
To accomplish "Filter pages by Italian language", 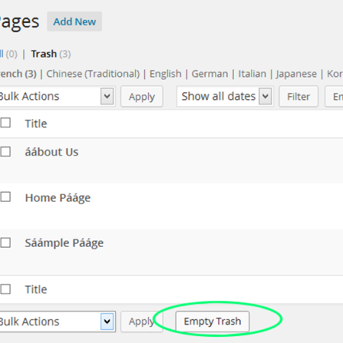I will [252, 74].
